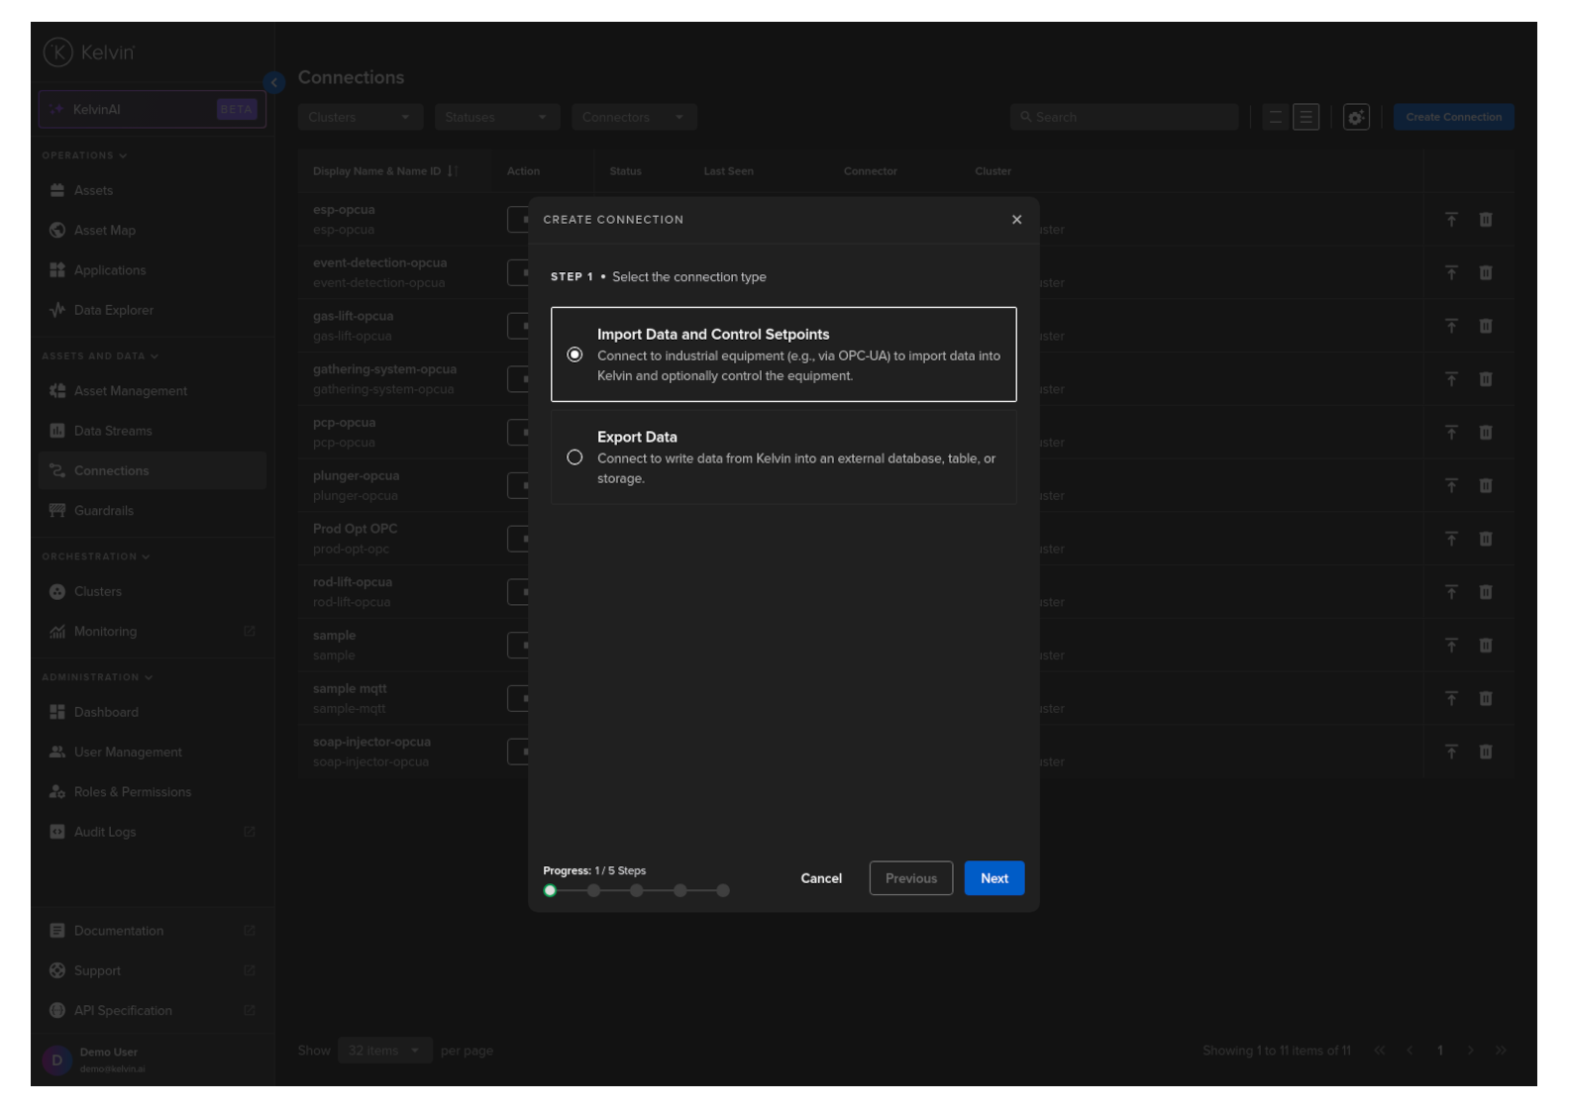This screenshot has height=1109, width=1569.
Task: Select the Export Data radio option
Action: click(x=575, y=457)
